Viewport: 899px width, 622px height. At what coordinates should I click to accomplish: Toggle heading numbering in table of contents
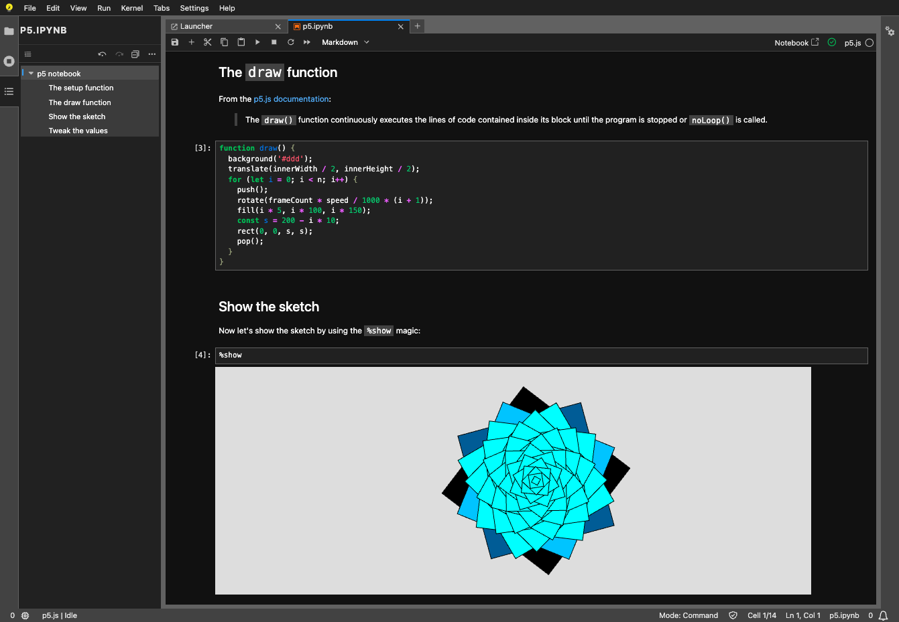pyautogui.click(x=28, y=54)
